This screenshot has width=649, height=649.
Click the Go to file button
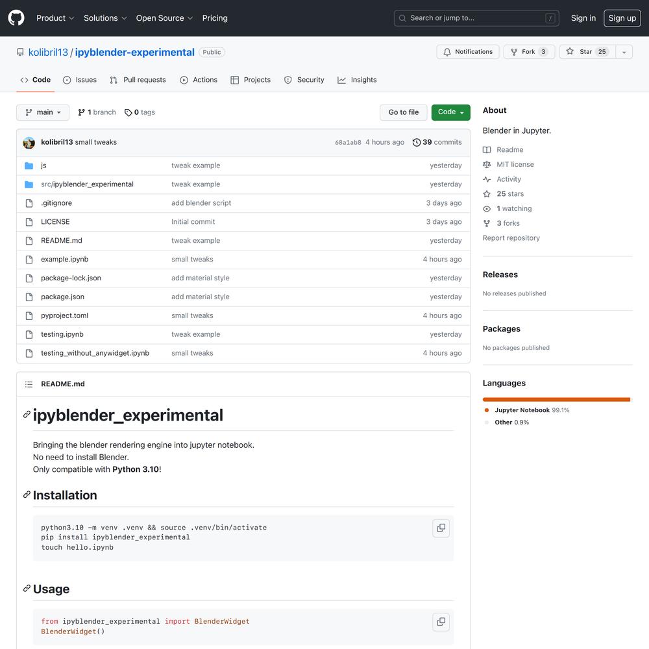[404, 112]
